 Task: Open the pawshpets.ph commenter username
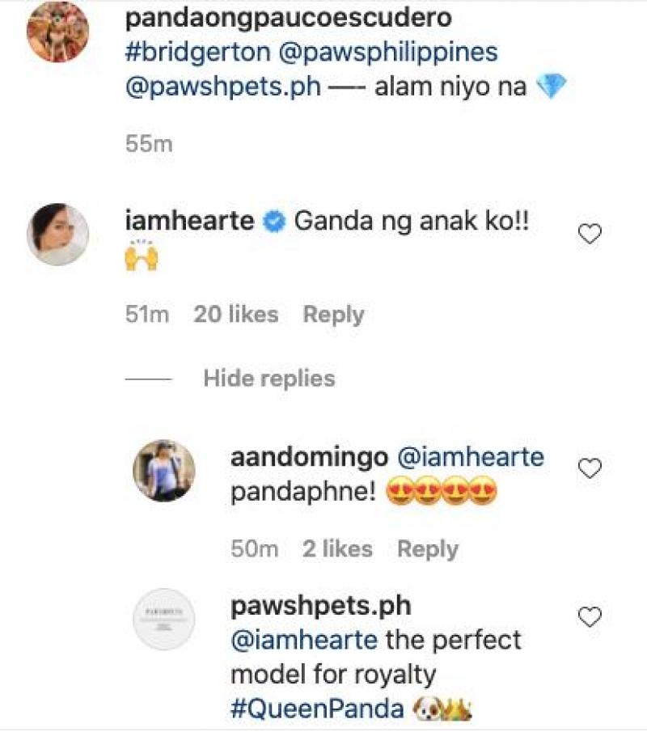click(320, 605)
